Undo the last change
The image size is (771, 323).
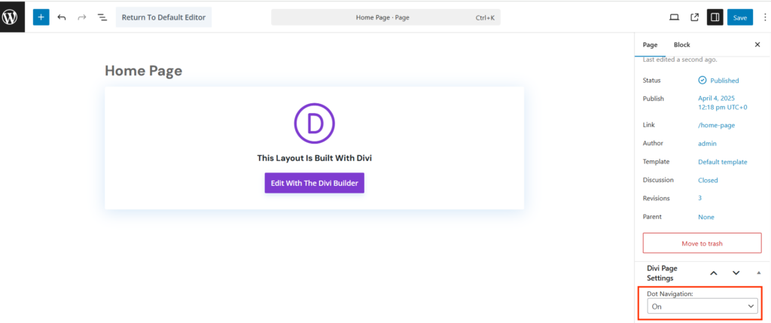click(62, 17)
